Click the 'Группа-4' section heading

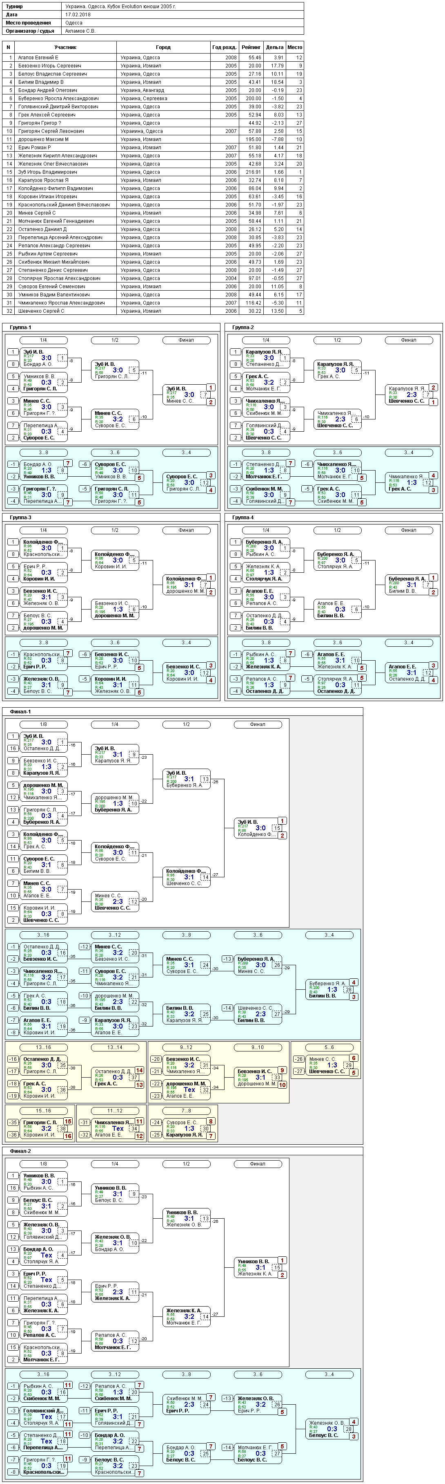click(243, 517)
